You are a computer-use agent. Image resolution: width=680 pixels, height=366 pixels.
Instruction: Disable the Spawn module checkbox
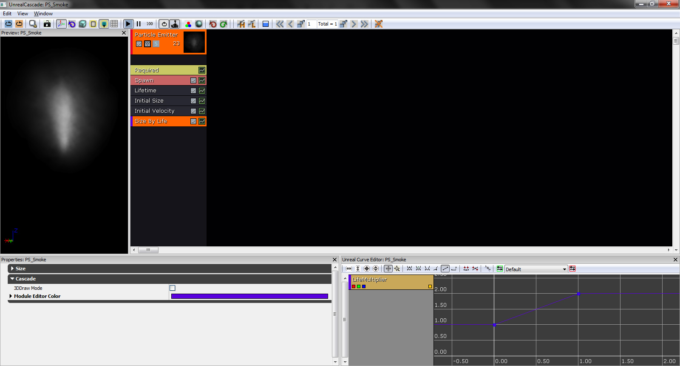click(193, 80)
